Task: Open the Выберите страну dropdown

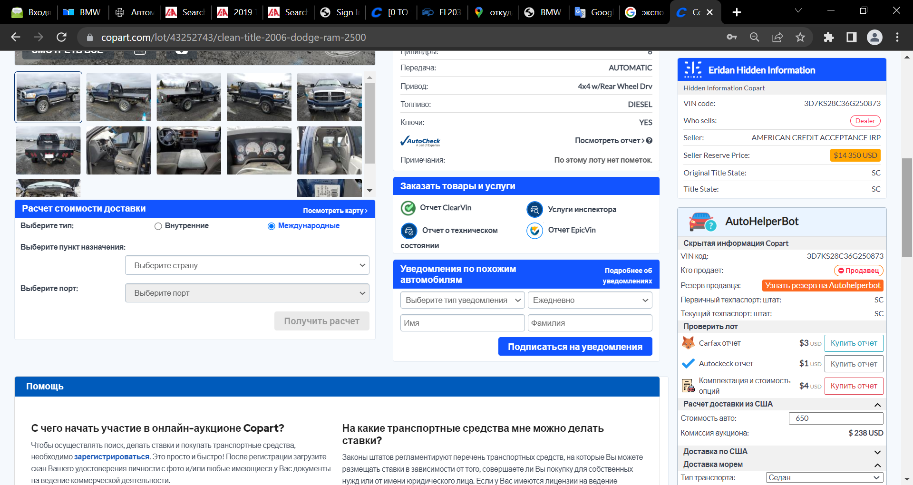Action: click(247, 265)
